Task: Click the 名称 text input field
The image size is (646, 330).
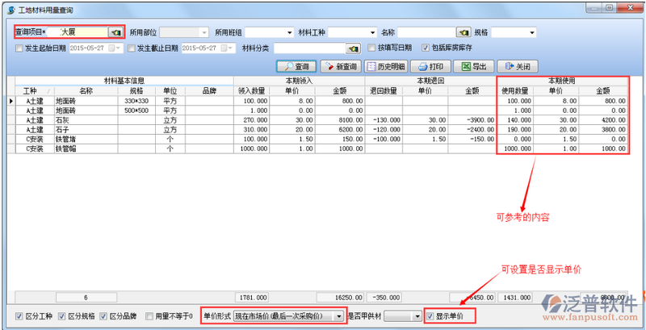Action: (425, 33)
